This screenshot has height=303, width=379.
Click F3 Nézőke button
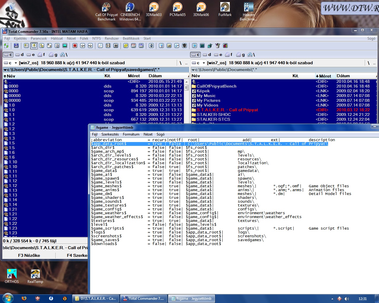29,255
